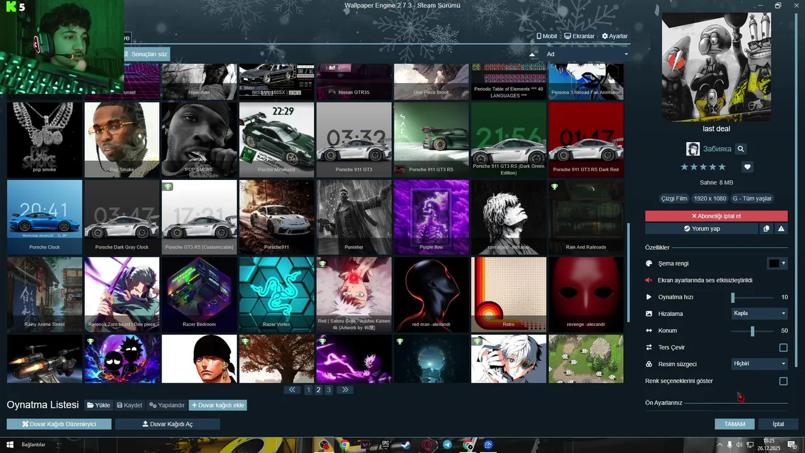
Task: Rate last deal using the five stars
Action: click(703, 167)
